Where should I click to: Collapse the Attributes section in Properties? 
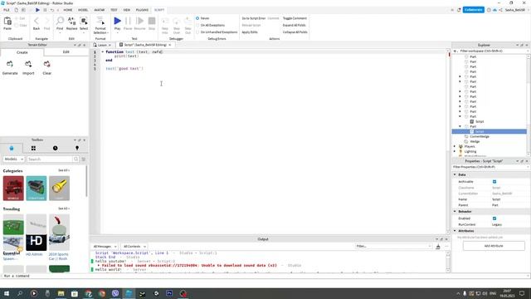tap(455, 231)
